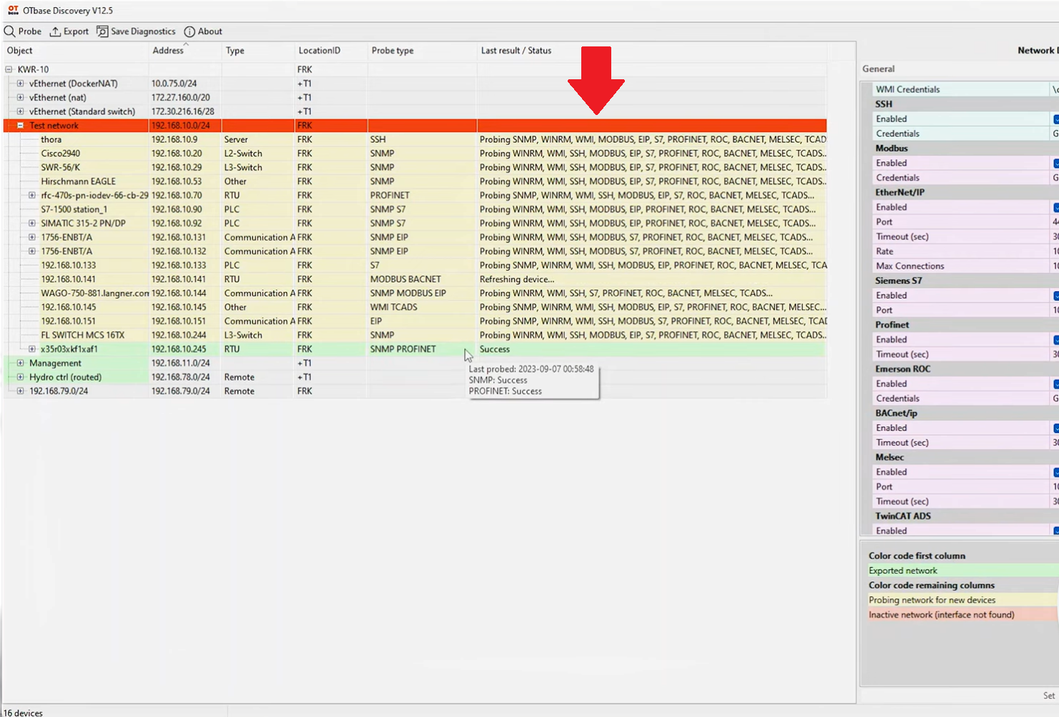This screenshot has height=717, width=1059.
Task: Click EtherNet/IP Rate setting row
Action: (x=965, y=251)
